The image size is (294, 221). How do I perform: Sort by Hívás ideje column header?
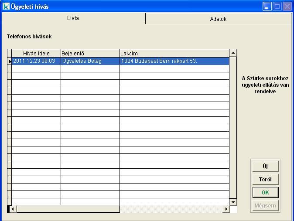click(x=36, y=54)
